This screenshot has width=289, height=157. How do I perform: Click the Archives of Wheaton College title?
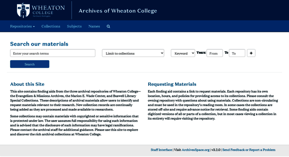[118, 11]
